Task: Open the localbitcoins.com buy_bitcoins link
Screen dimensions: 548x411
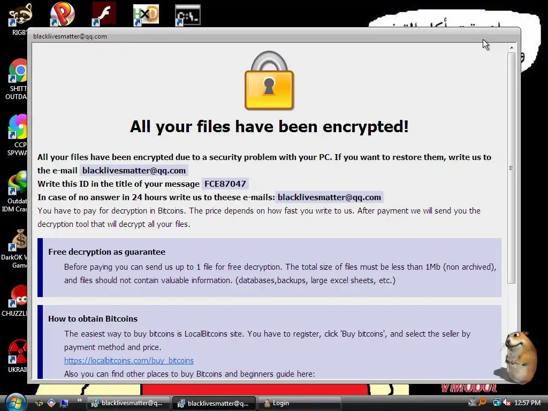Action: pos(128,360)
